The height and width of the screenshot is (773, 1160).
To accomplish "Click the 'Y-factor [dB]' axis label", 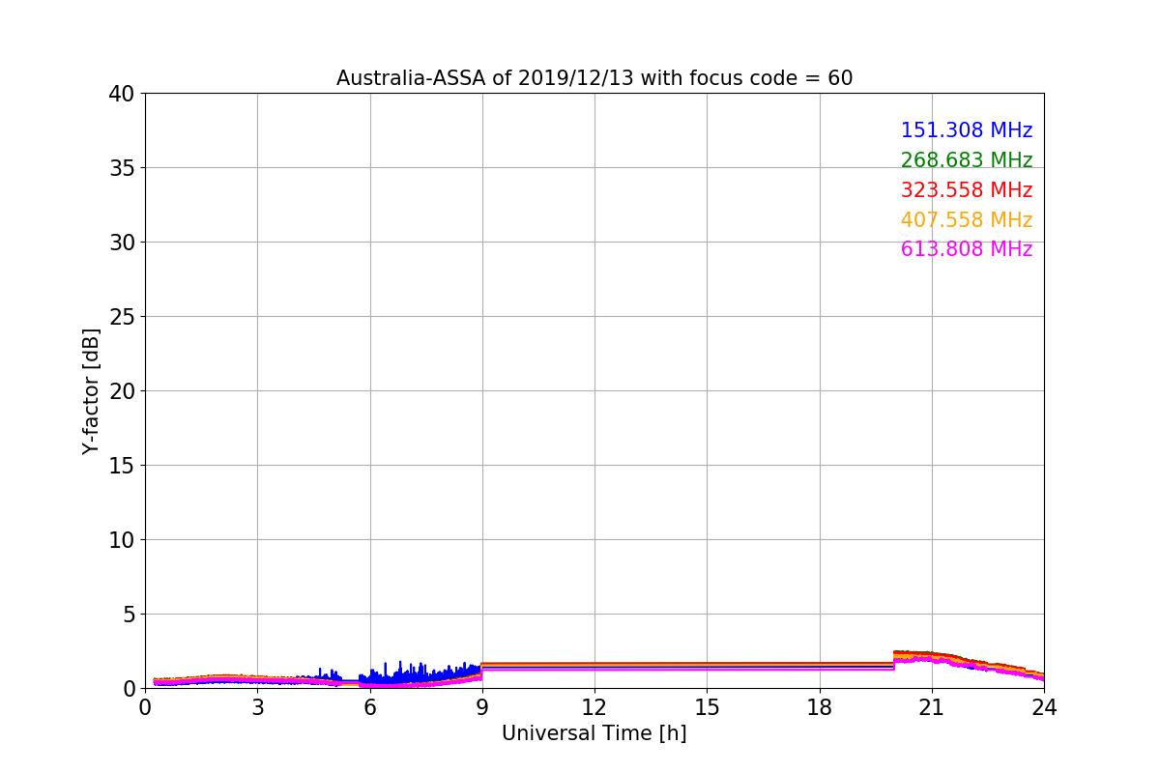I will pyautogui.click(x=91, y=390).
